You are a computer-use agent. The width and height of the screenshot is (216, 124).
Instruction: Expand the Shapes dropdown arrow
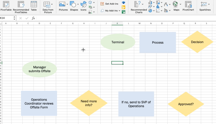[x=78, y=4]
